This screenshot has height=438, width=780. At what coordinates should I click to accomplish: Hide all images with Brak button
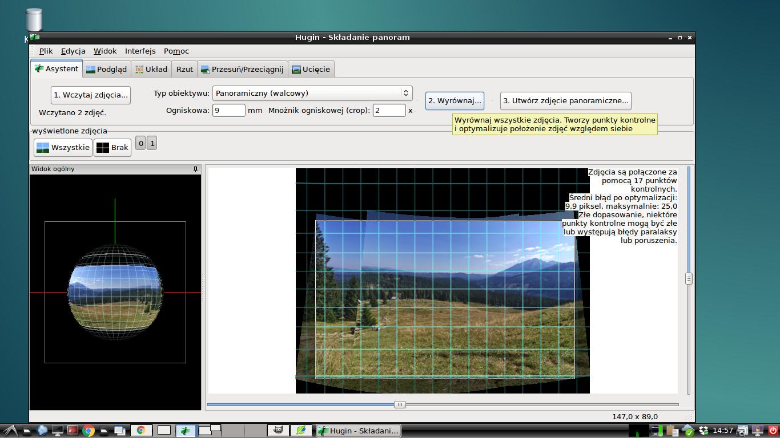(112, 148)
